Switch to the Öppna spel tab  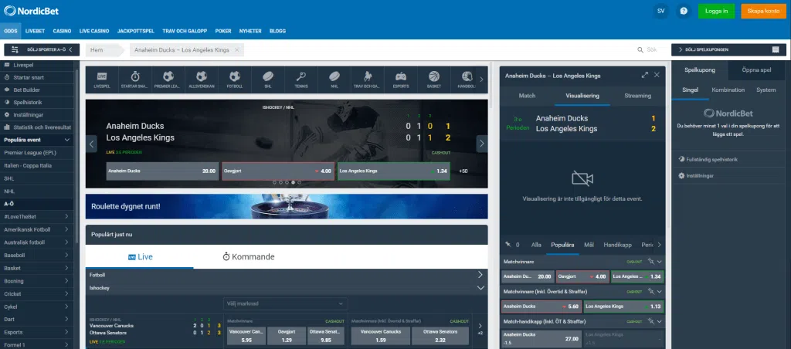tap(757, 70)
